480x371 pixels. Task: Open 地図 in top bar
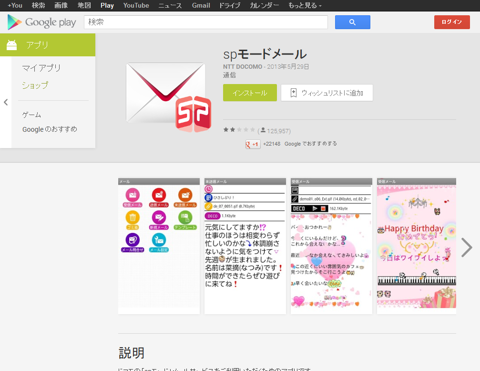click(84, 6)
